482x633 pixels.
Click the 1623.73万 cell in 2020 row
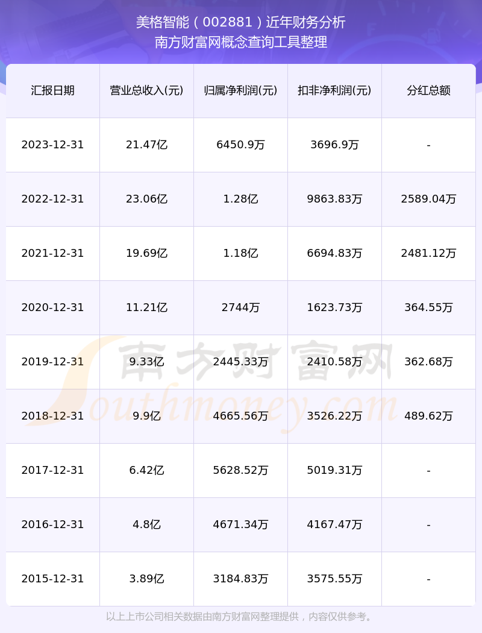pyautogui.click(x=334, y=307)
